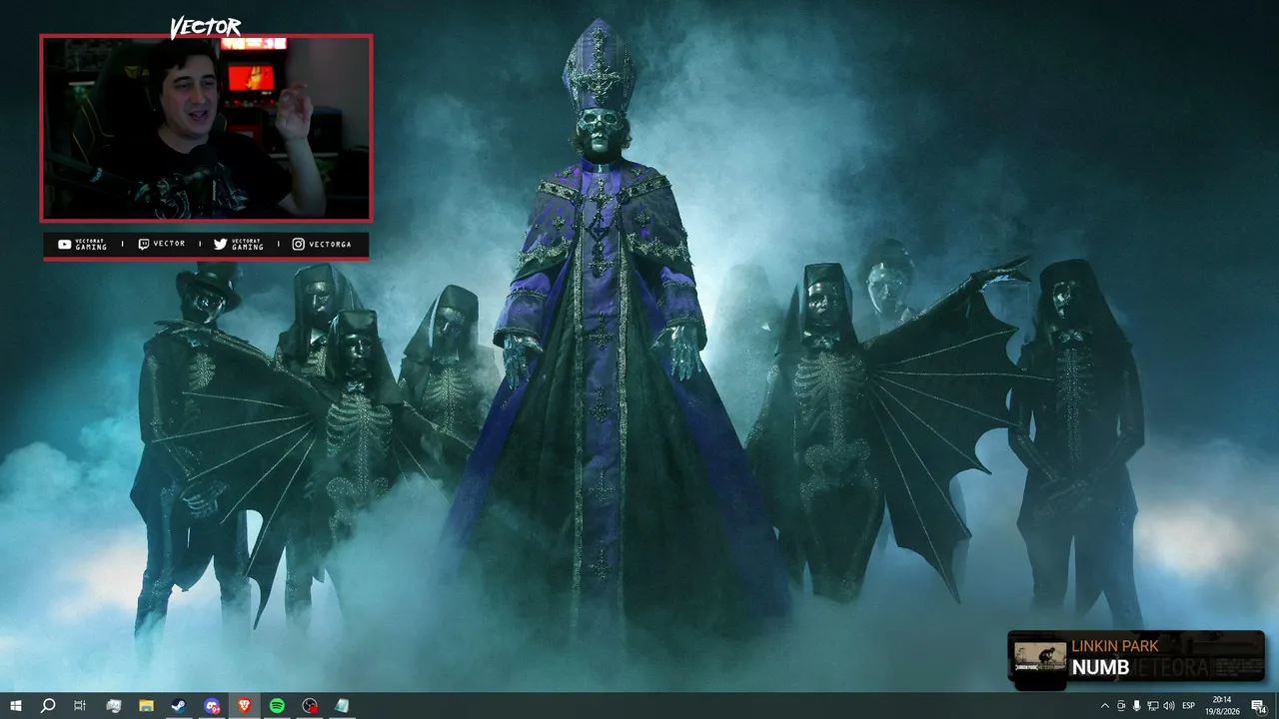Click the Meet Now camera tray icon
Screen dimensions: 1279x719
pos(1121,706)
